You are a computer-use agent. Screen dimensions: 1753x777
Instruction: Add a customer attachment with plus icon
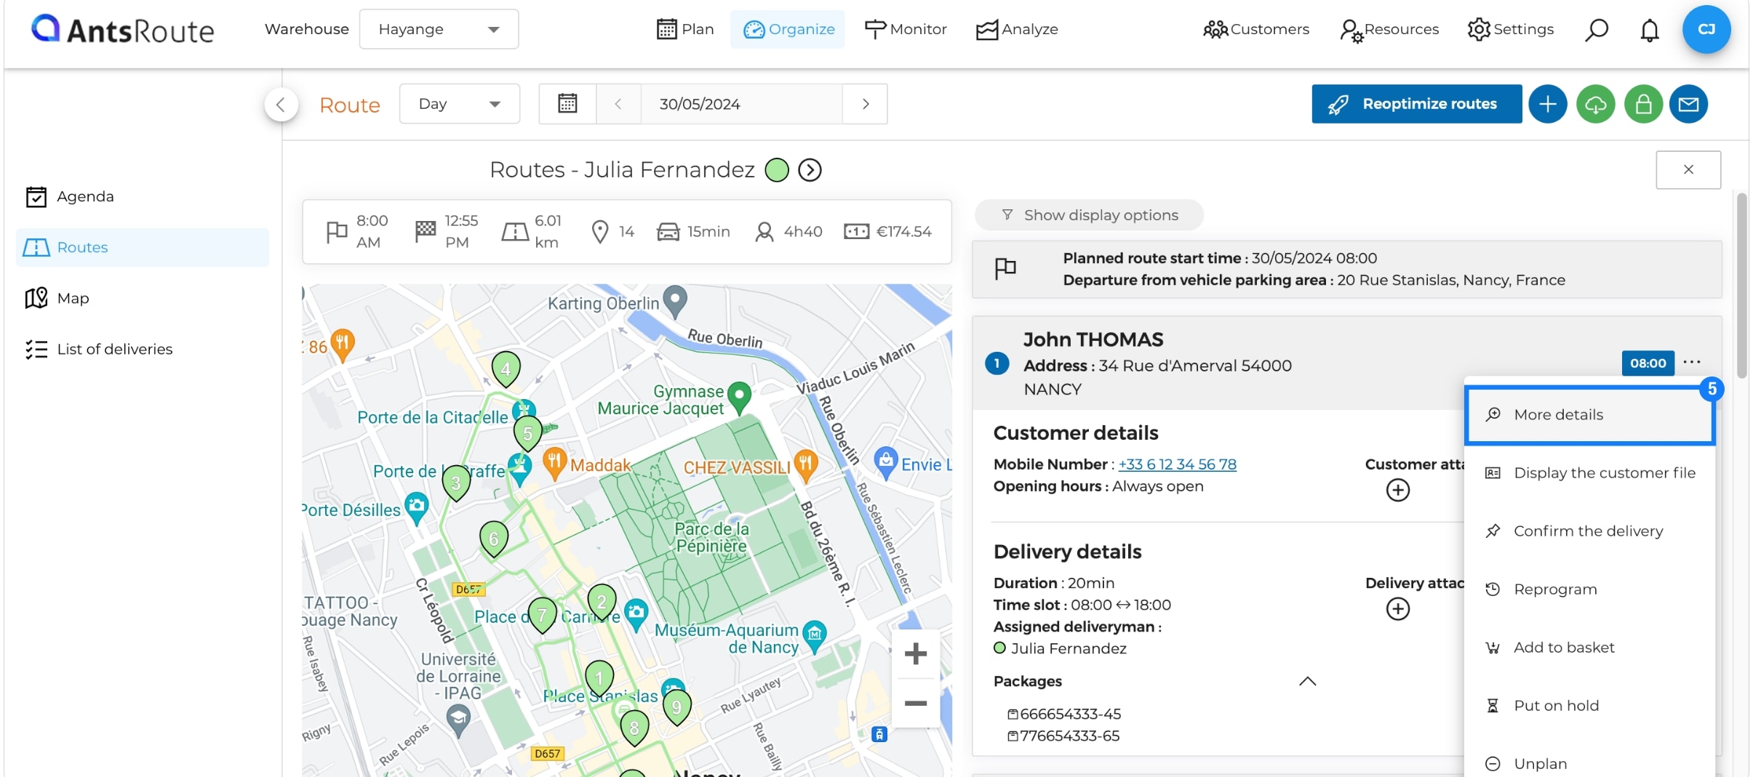(x=1397, y=490)
